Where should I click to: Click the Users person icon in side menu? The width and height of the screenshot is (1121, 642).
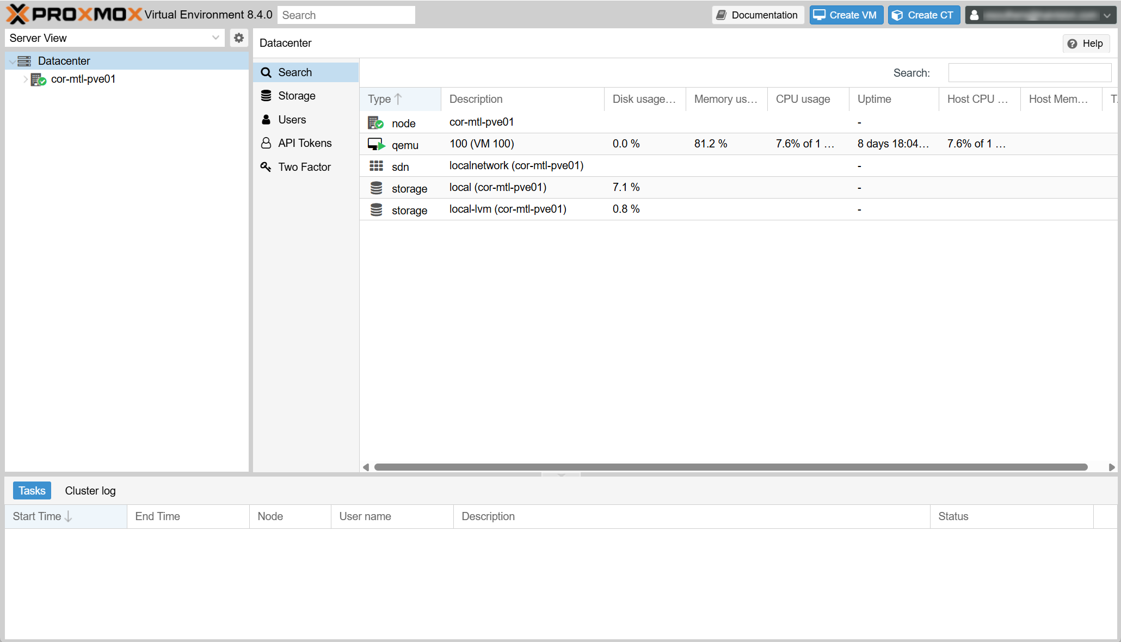pos(266,120)
